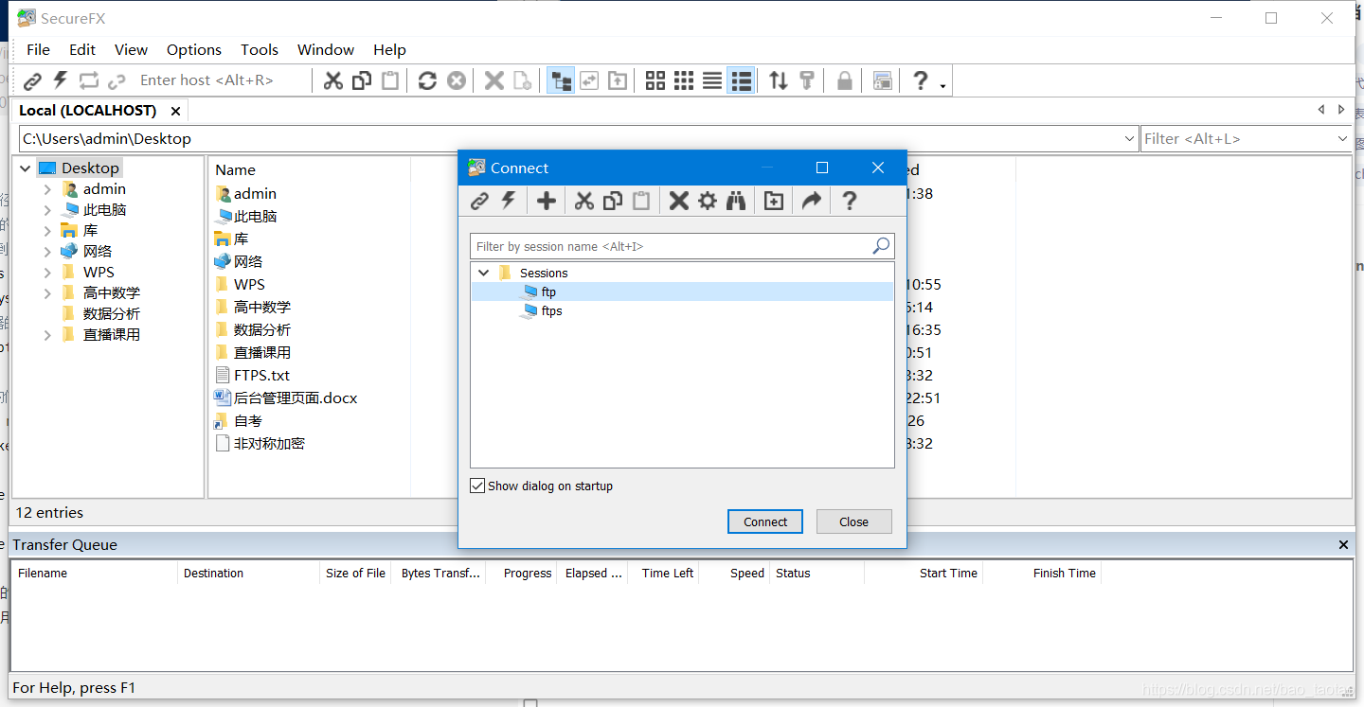Screen dimensions: 1364x707
Task: Click the Close button in dialog
Action: pos(853,521)
